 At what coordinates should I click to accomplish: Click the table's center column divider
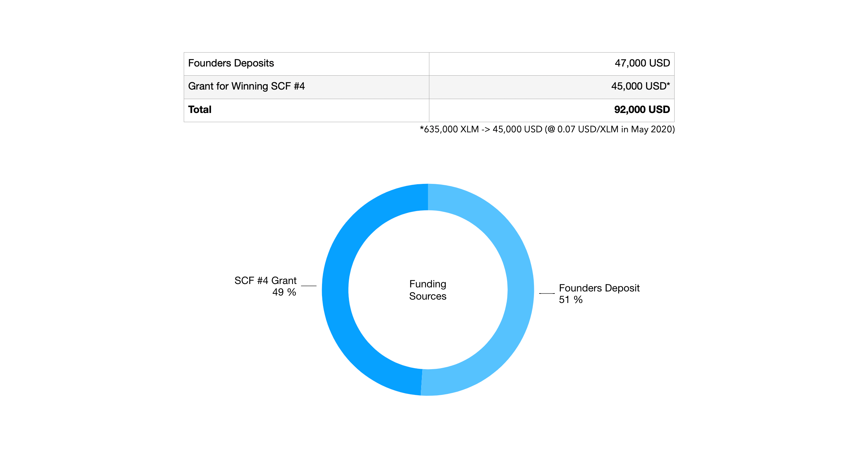(429, 87)
